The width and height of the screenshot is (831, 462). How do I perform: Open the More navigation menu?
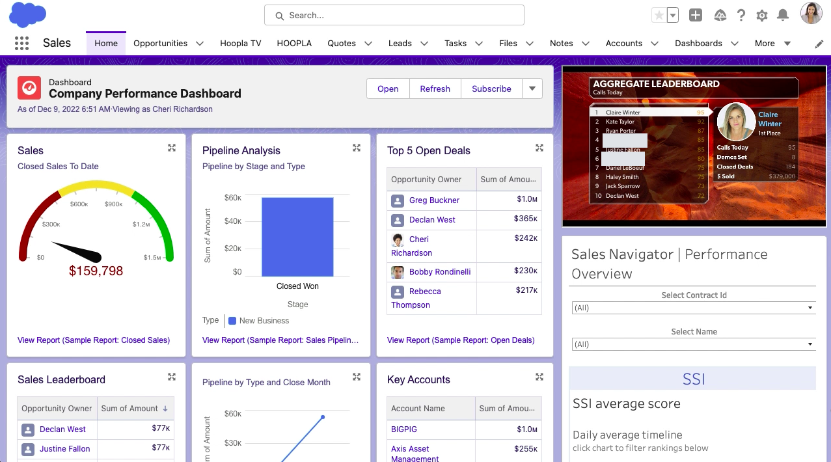(772, 44)
